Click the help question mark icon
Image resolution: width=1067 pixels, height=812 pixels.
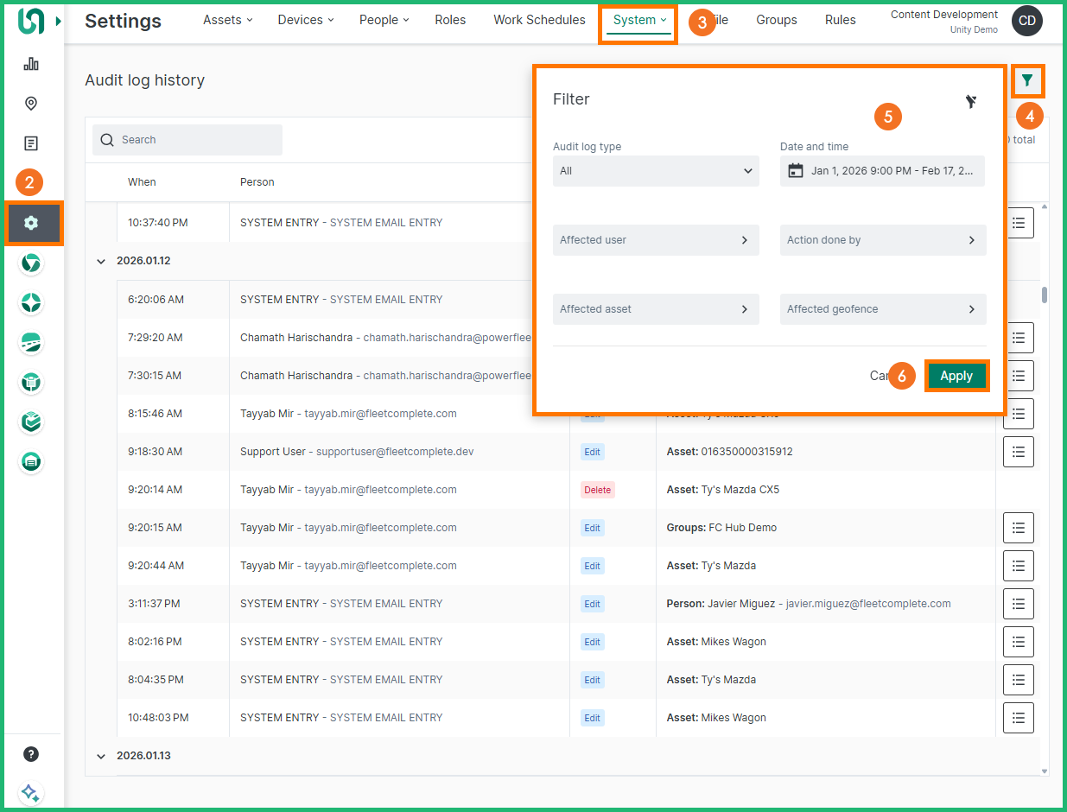31,754
